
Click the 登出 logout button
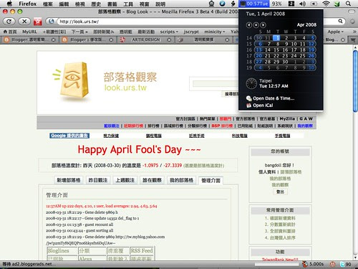[x=280, y=192]
